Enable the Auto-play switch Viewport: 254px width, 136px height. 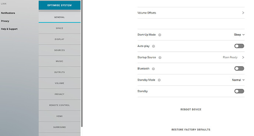pyautogui.click(x=239, y=46)
